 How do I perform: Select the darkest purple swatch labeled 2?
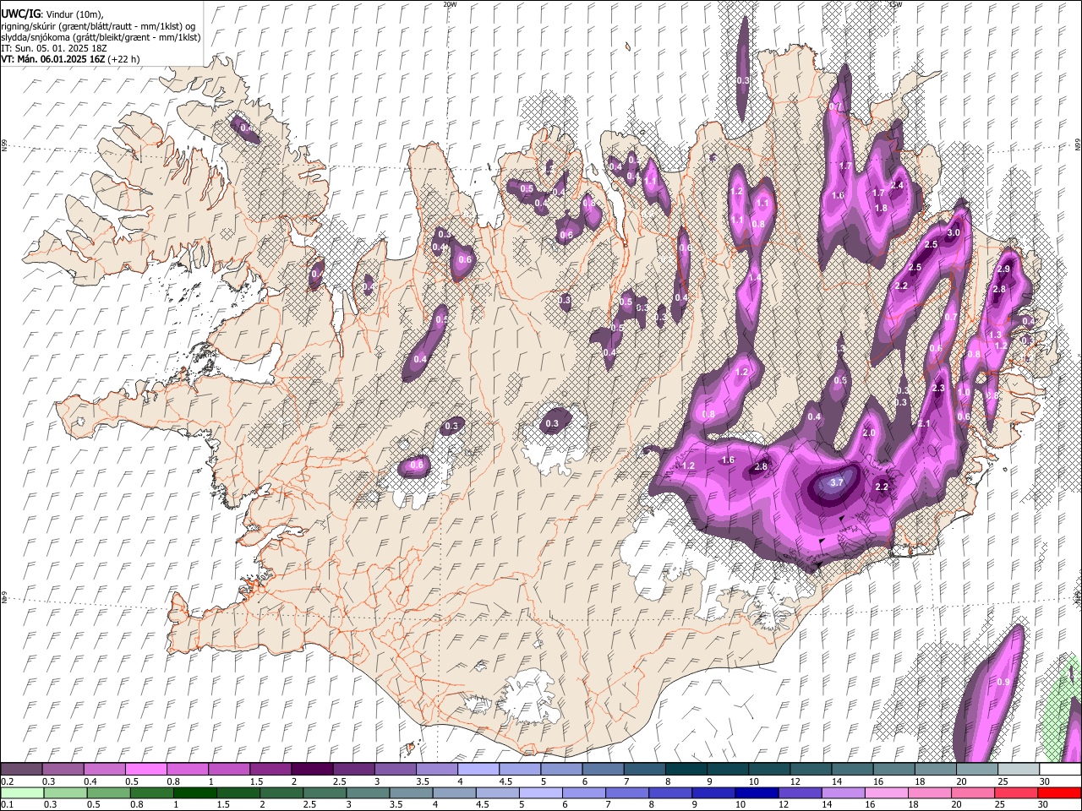(312, 770)
